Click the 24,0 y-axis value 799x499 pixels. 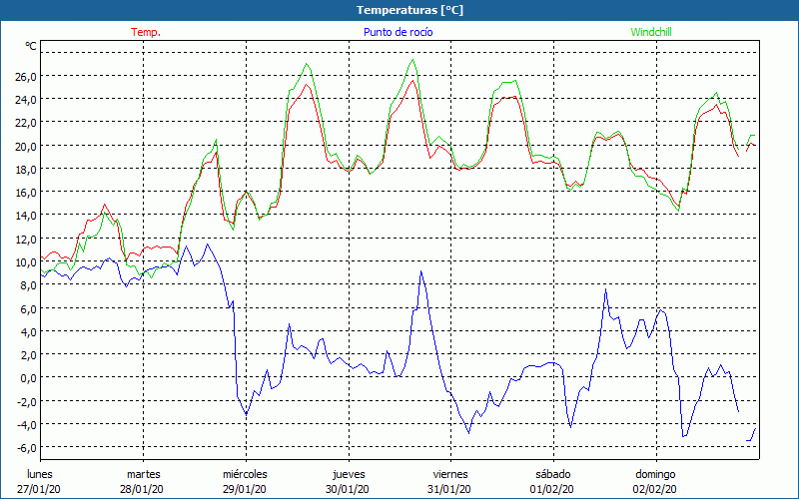(x=25, y=100)
